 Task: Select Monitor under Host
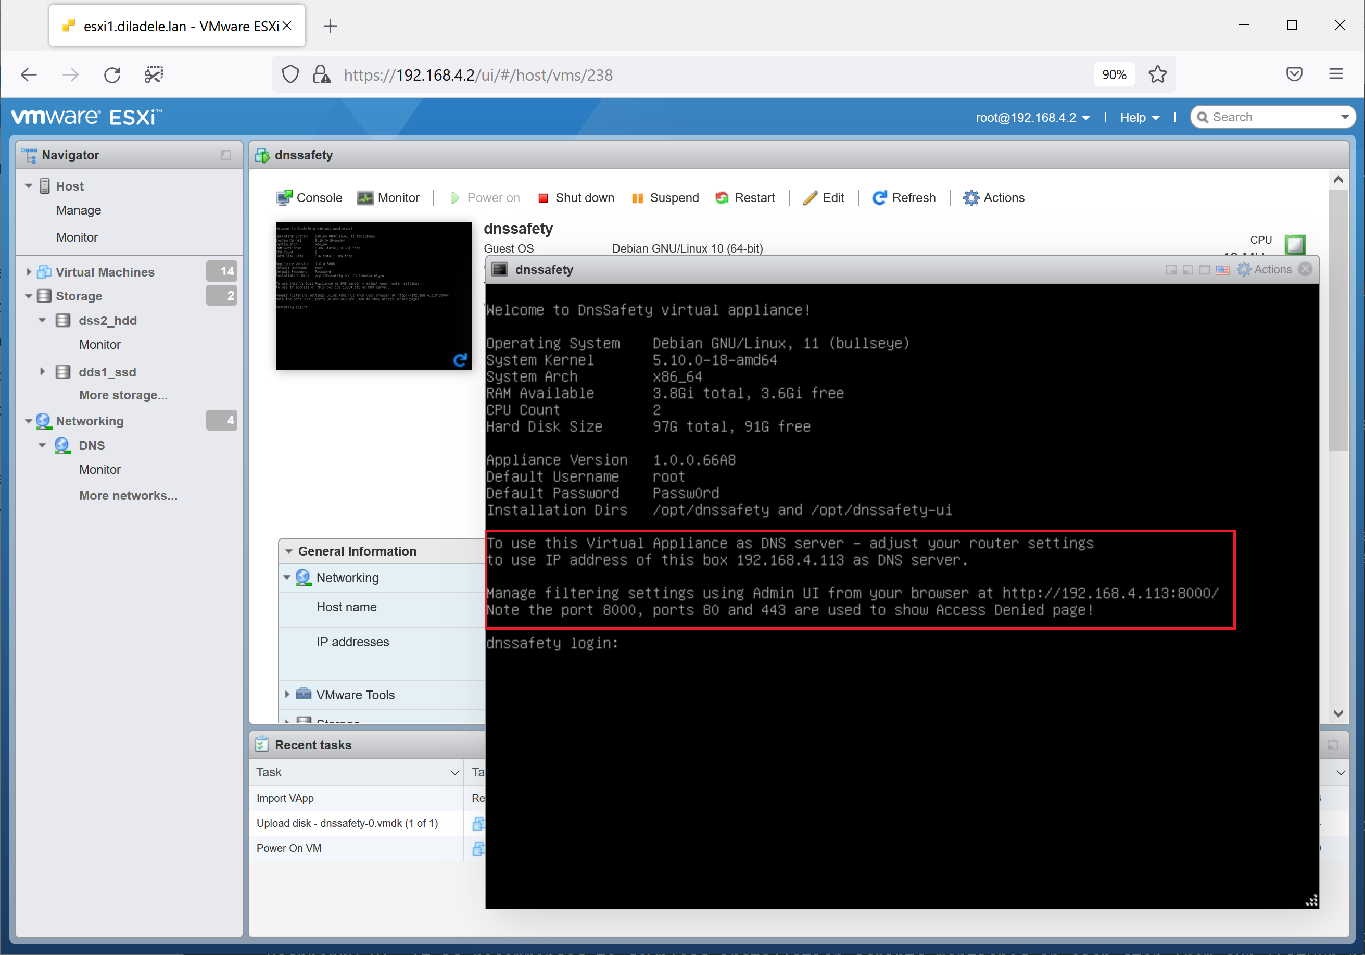[77, 237]
